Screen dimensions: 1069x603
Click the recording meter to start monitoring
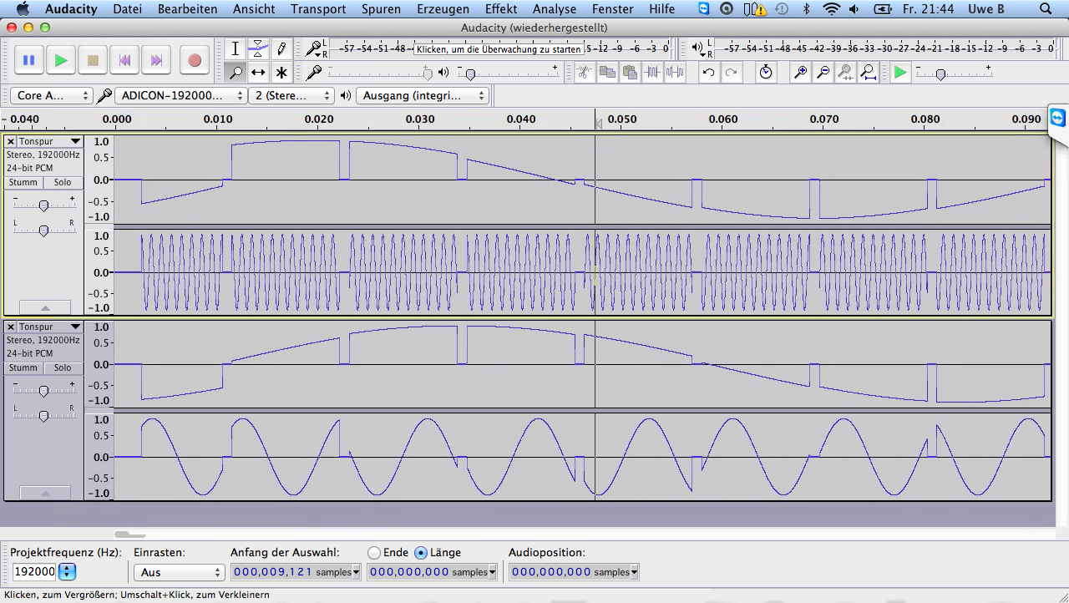501,49
